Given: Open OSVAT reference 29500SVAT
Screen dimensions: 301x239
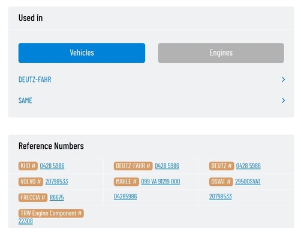Looking at the screenshot, I should [248, 182].
